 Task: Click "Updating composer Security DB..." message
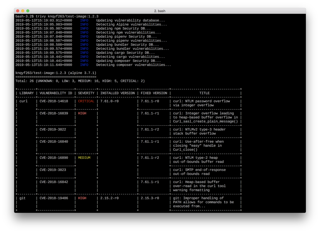pos(129,61)
